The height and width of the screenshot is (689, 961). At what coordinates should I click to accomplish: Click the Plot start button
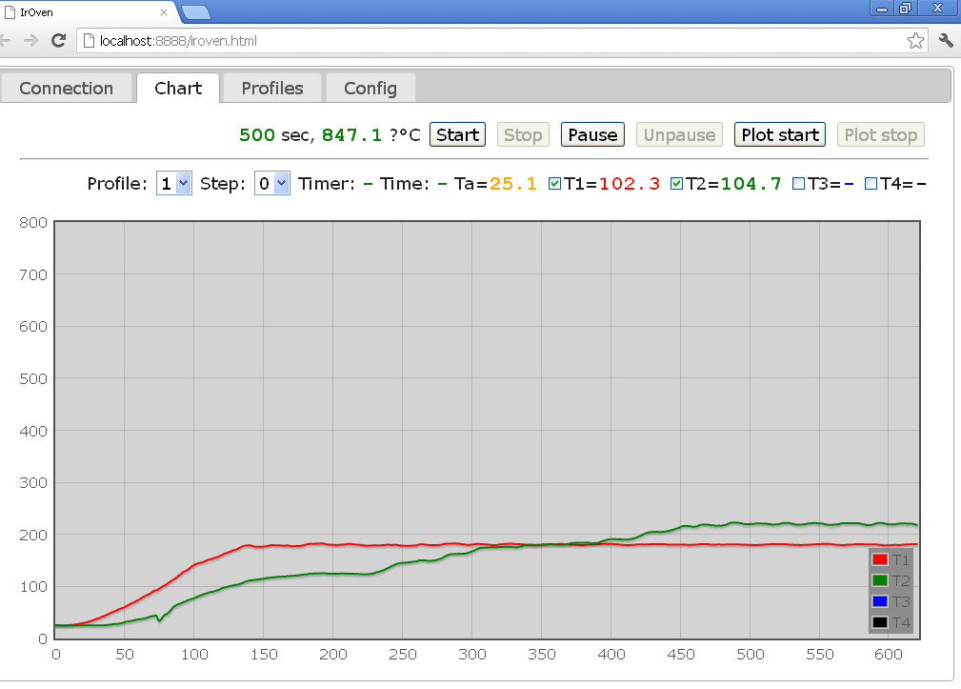[x=779, y=135]
